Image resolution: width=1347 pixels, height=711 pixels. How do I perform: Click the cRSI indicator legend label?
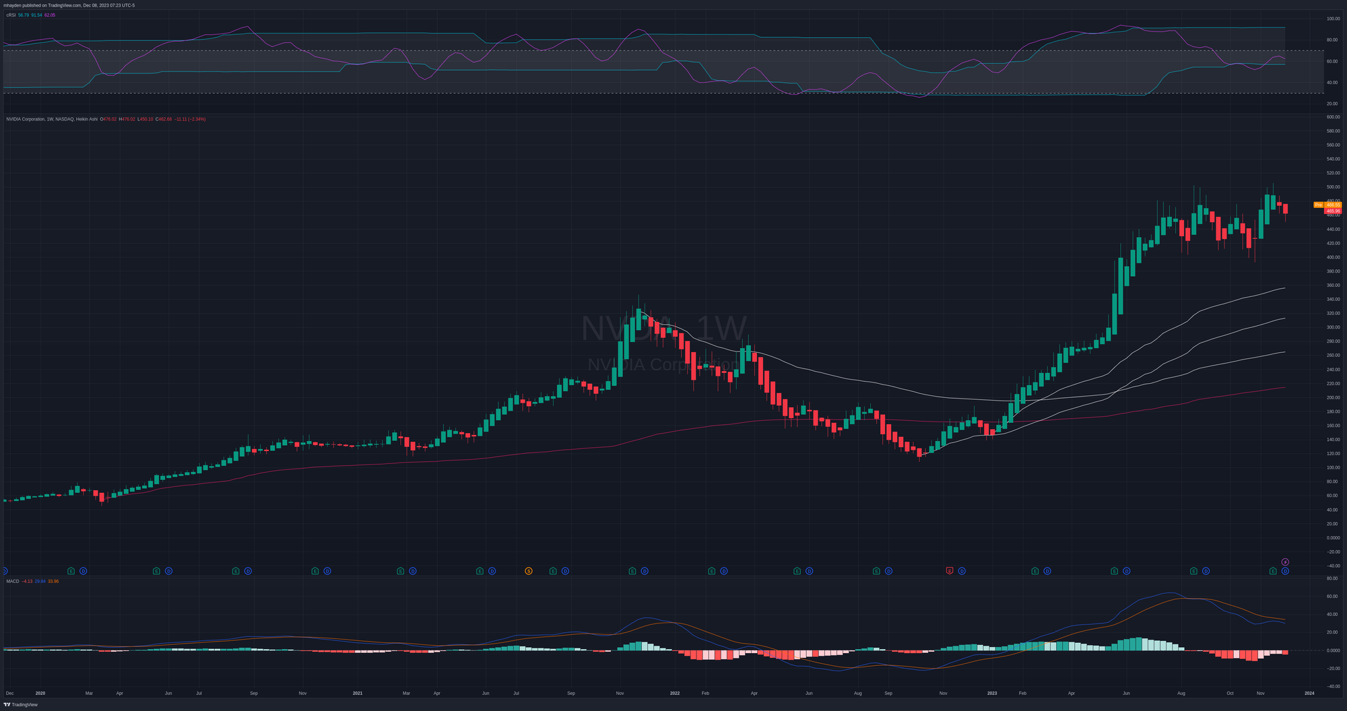pyautogui.click(x=10, y=15)
